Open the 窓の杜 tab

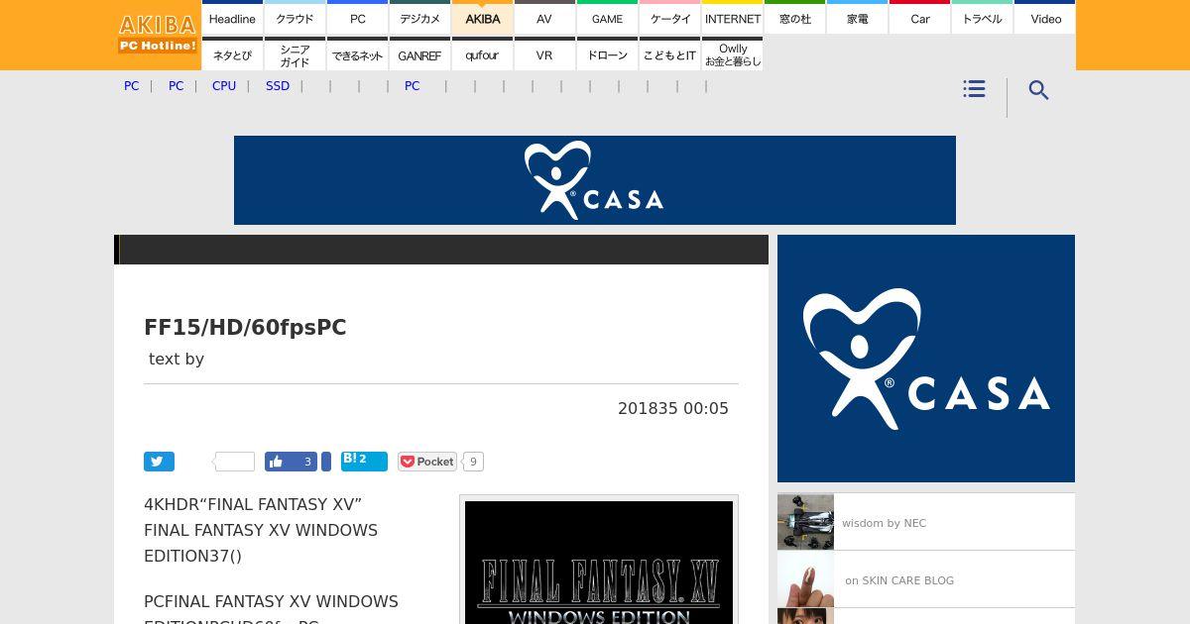point(794,18)
